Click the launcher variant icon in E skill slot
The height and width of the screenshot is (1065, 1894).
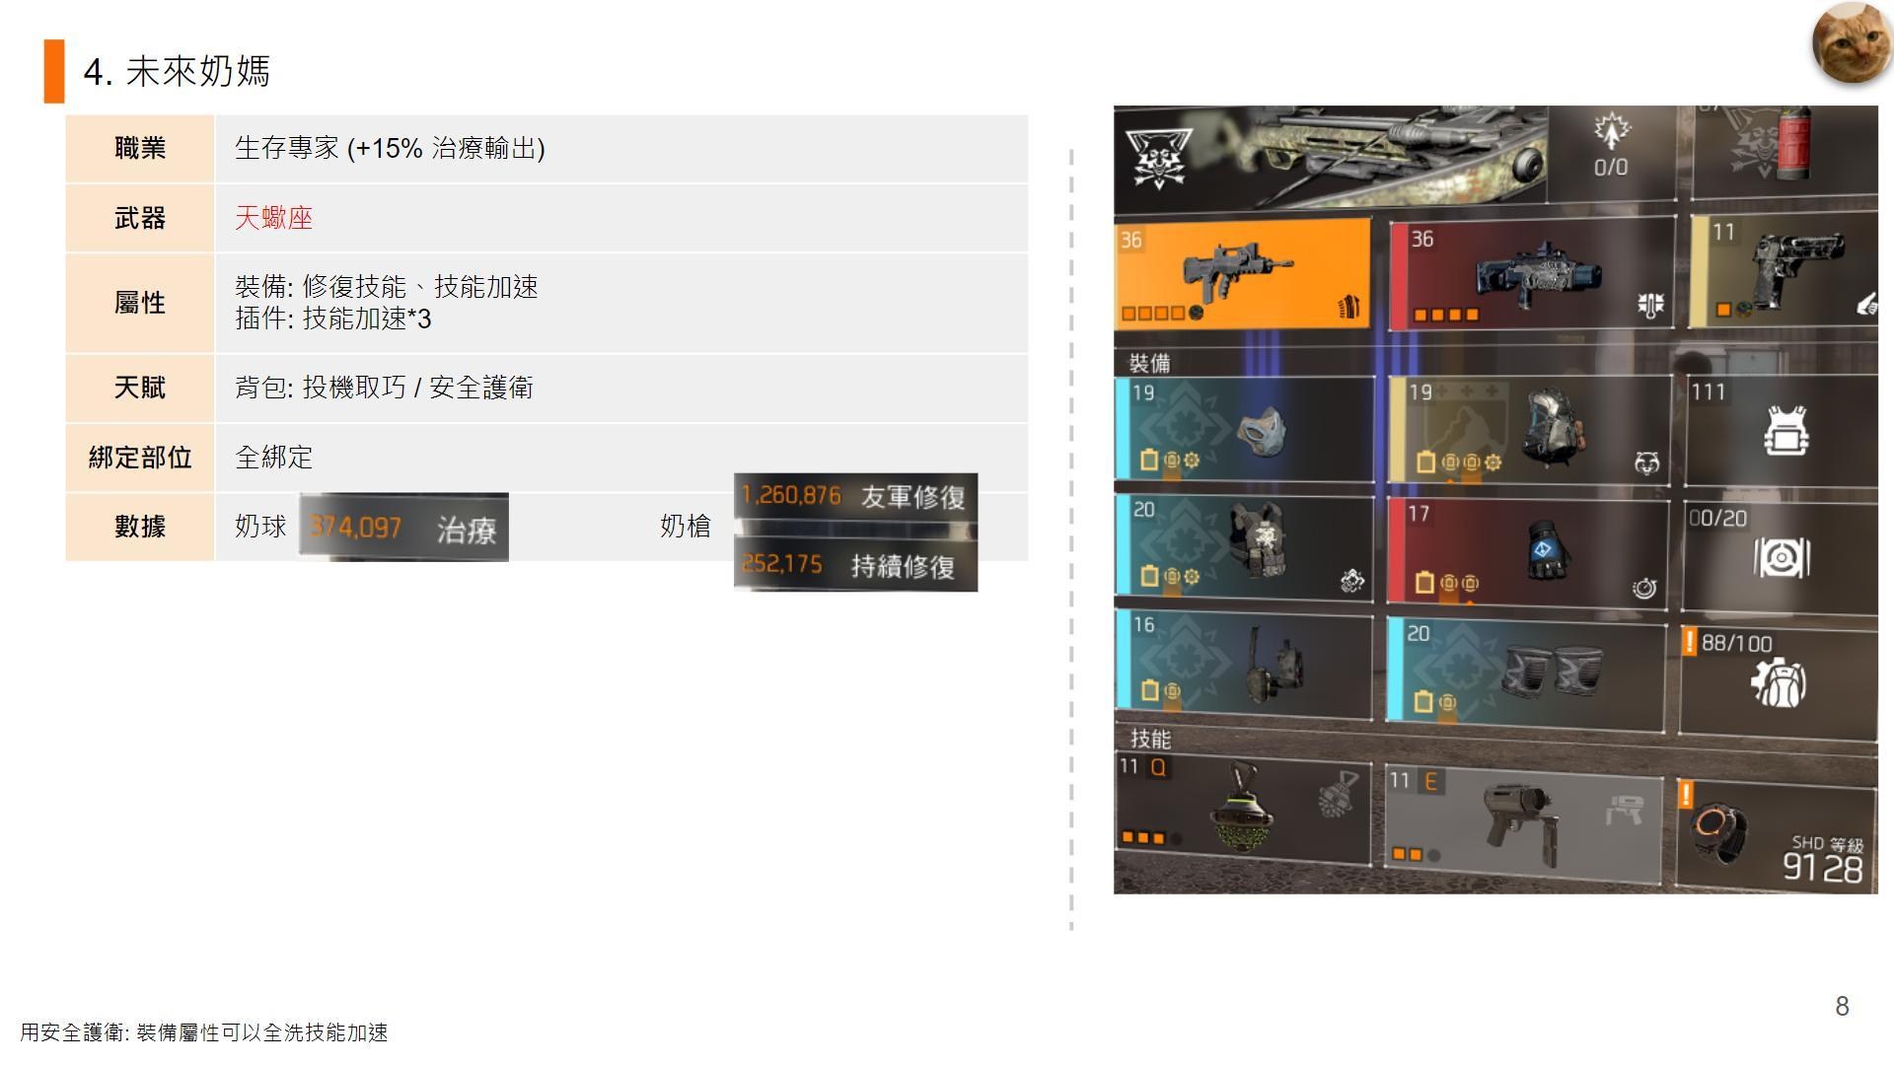(x=1624, y=810)
